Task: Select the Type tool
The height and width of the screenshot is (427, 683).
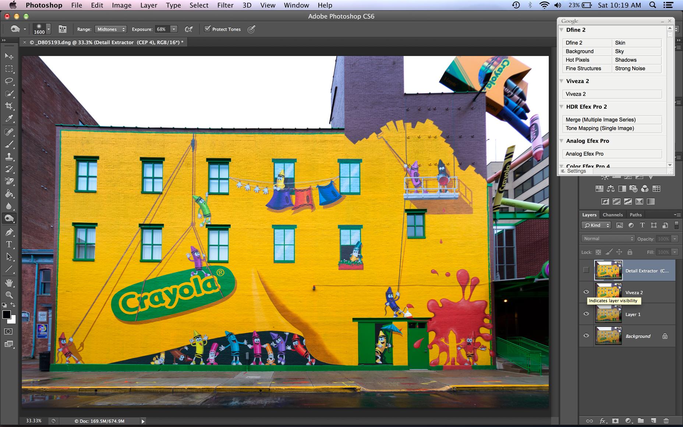Action: [x=9, y=244]
